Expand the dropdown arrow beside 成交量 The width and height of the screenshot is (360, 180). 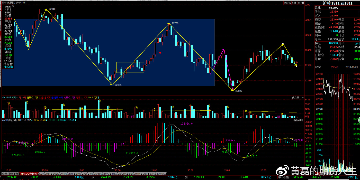302,98
